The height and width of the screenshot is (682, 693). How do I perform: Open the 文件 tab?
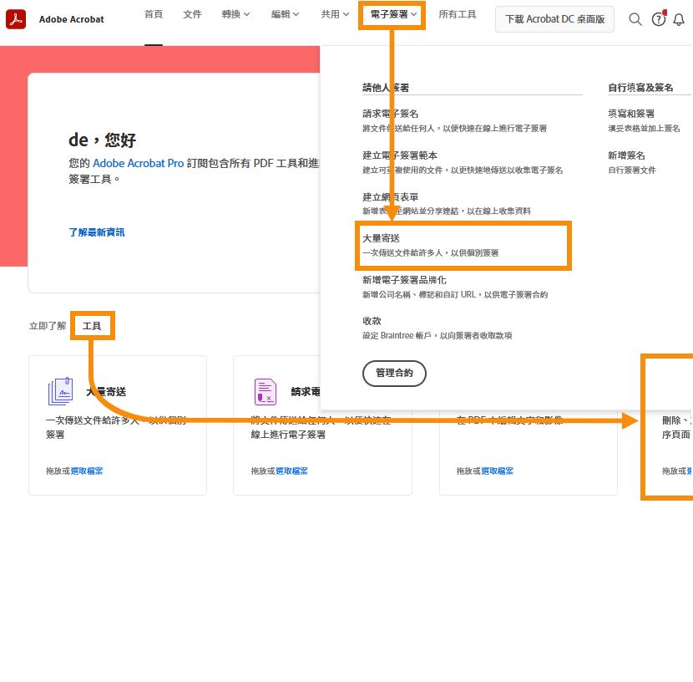point(192,14)
